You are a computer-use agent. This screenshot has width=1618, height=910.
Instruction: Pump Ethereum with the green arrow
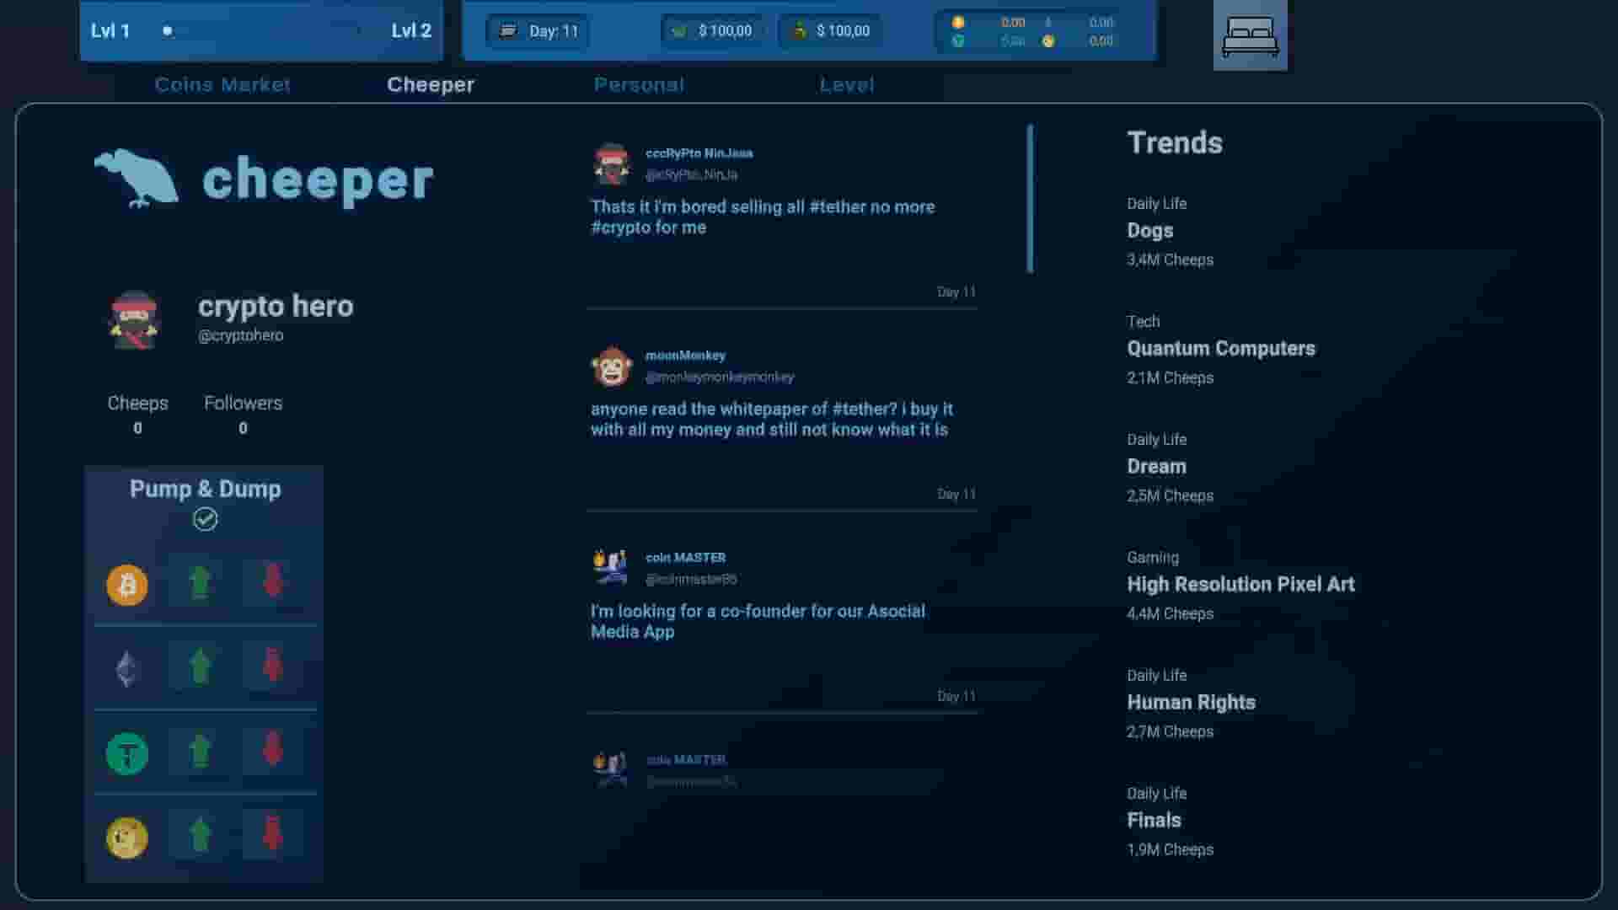click(x=199, y=666)
